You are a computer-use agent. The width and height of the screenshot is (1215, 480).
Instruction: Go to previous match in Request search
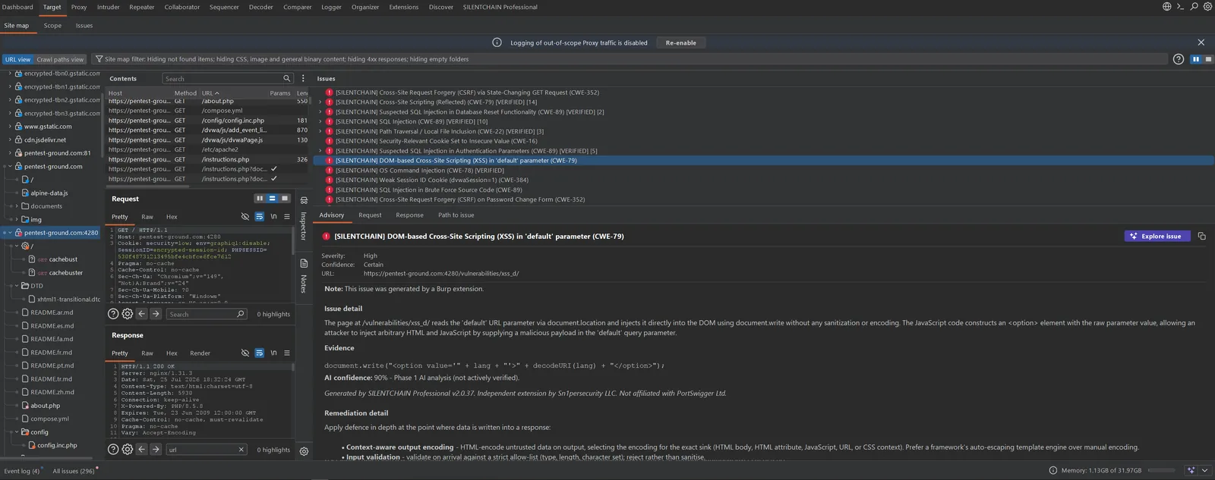(x=141, y=314)
